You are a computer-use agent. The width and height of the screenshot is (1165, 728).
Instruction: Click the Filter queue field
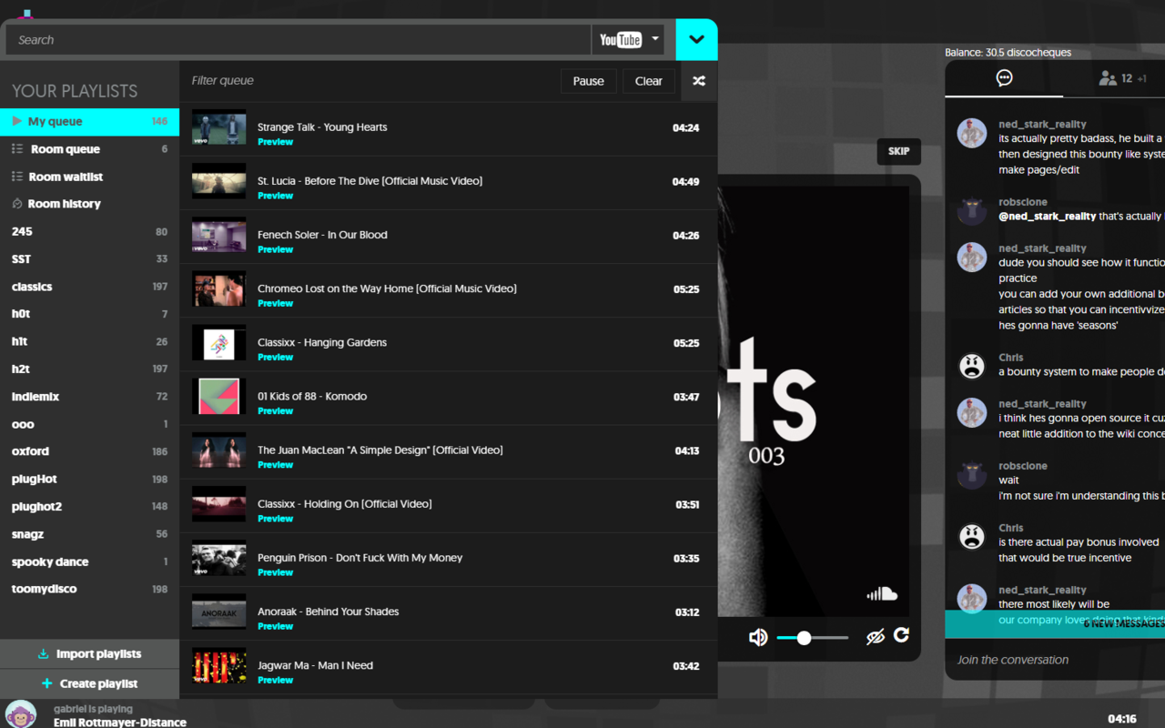tap(368, 81)
